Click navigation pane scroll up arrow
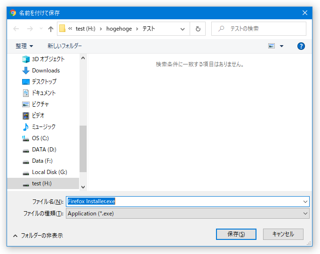The image size is (320, 254). click(x=83, y=58)
